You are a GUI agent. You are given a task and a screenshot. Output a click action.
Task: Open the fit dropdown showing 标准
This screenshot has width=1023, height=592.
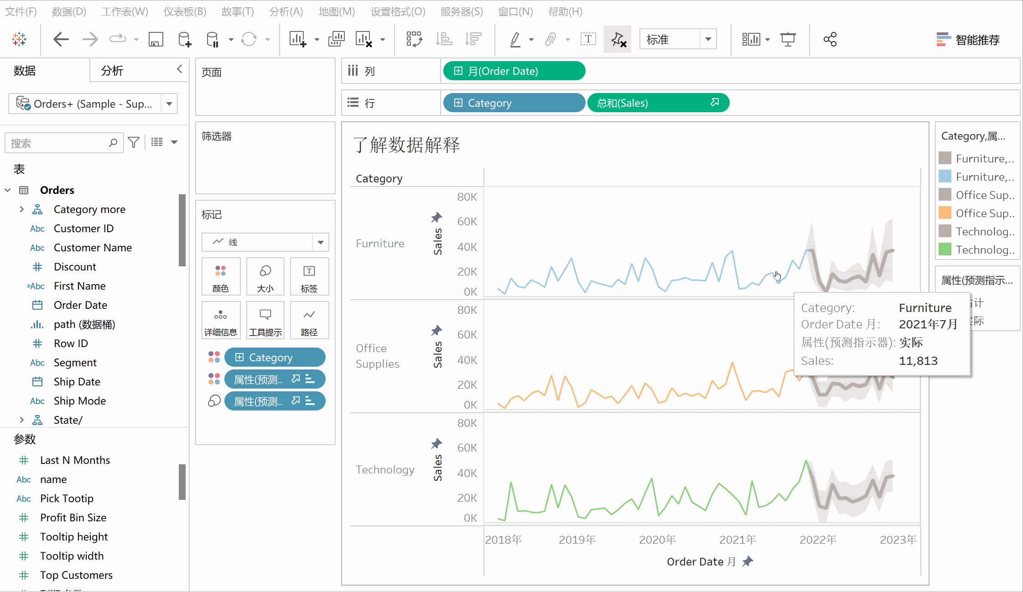[708, 40]
